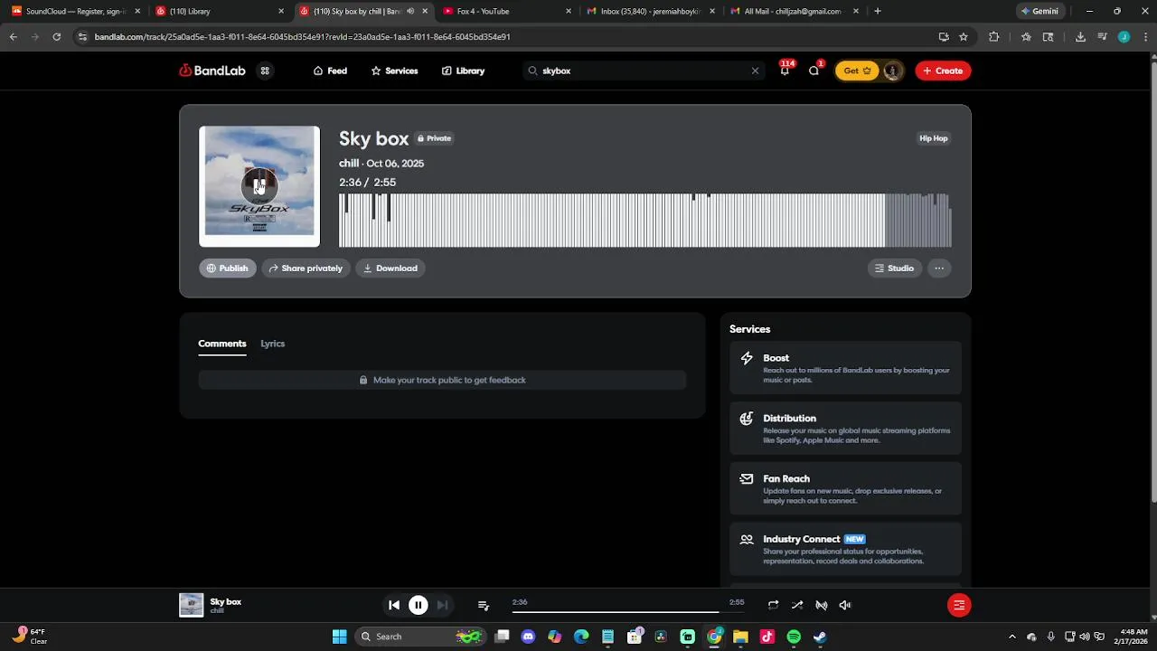Click the BandLab logo
Viewport: 1157px width, 651px height.
(x=212, y=71)
